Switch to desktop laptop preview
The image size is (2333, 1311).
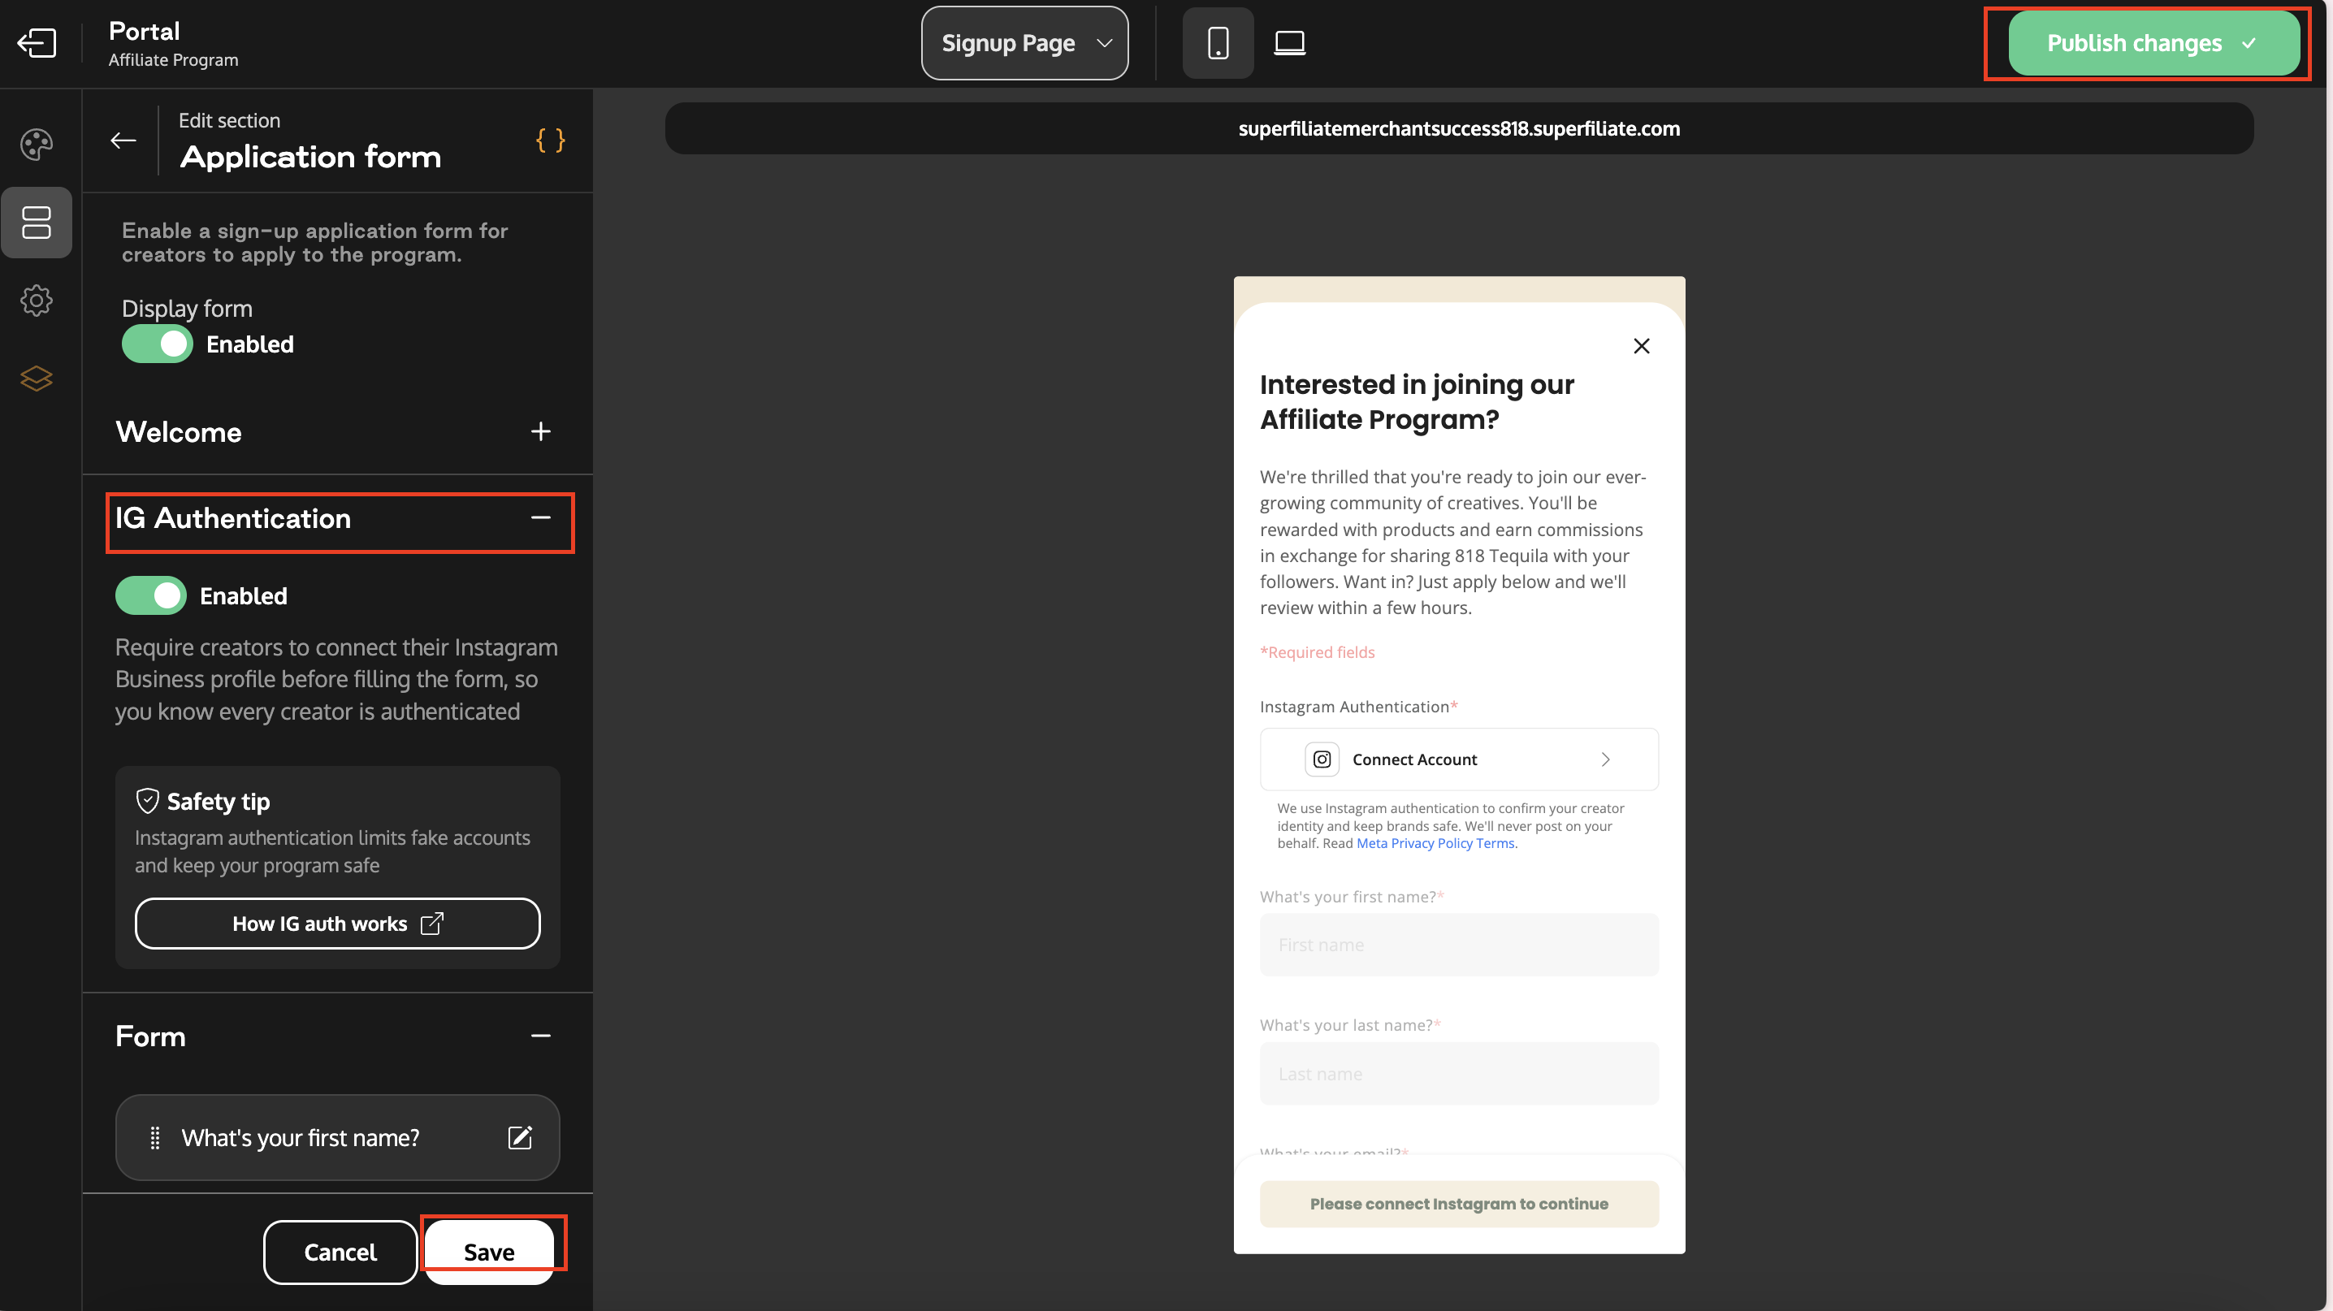(1290, 42)
